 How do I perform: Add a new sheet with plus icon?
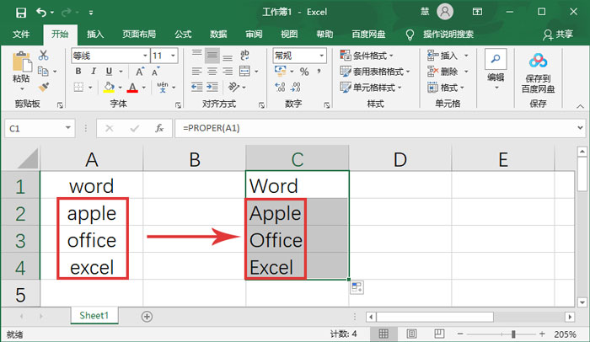point(147,316)
